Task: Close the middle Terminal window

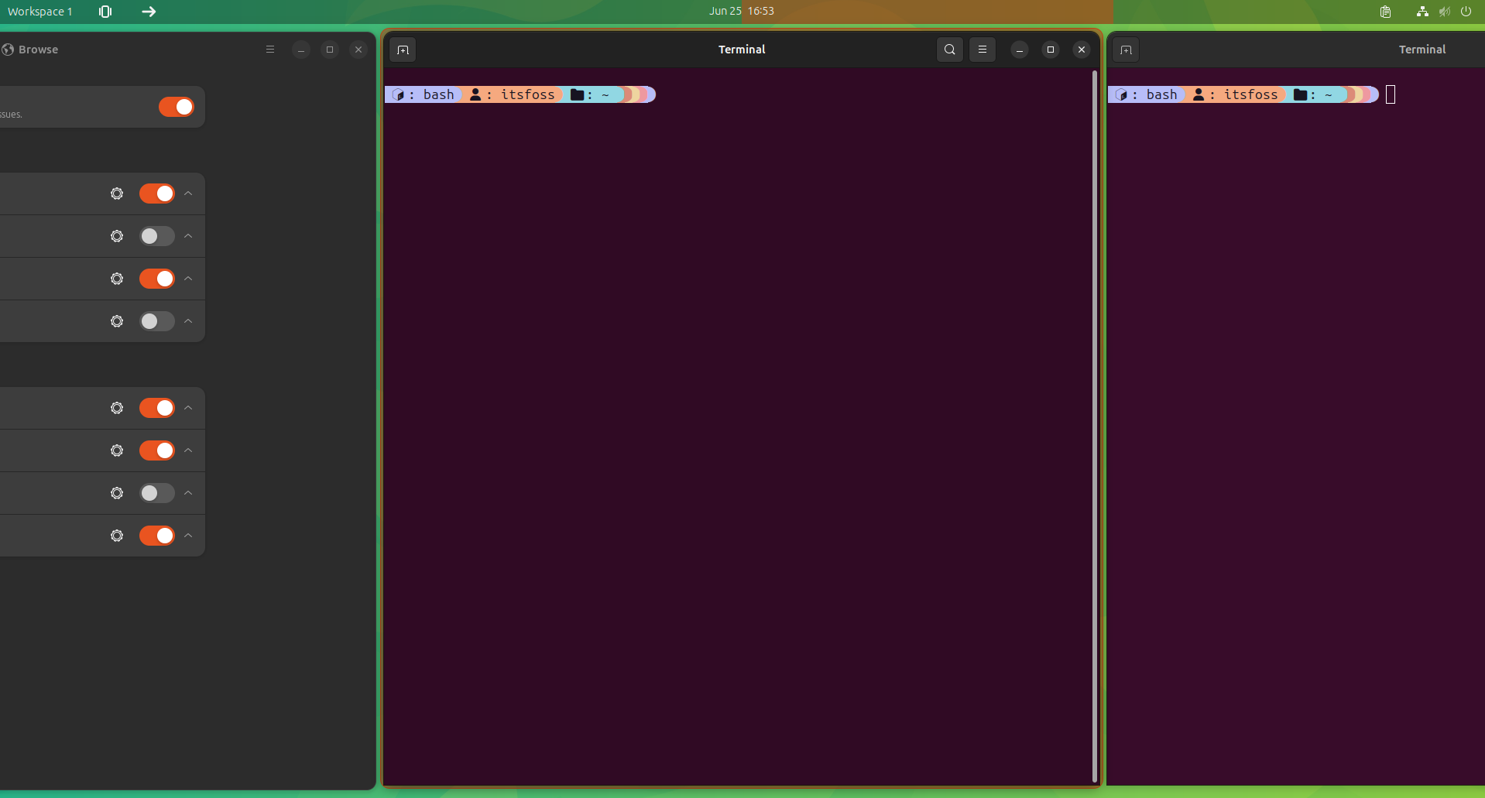Action: 1082,50
